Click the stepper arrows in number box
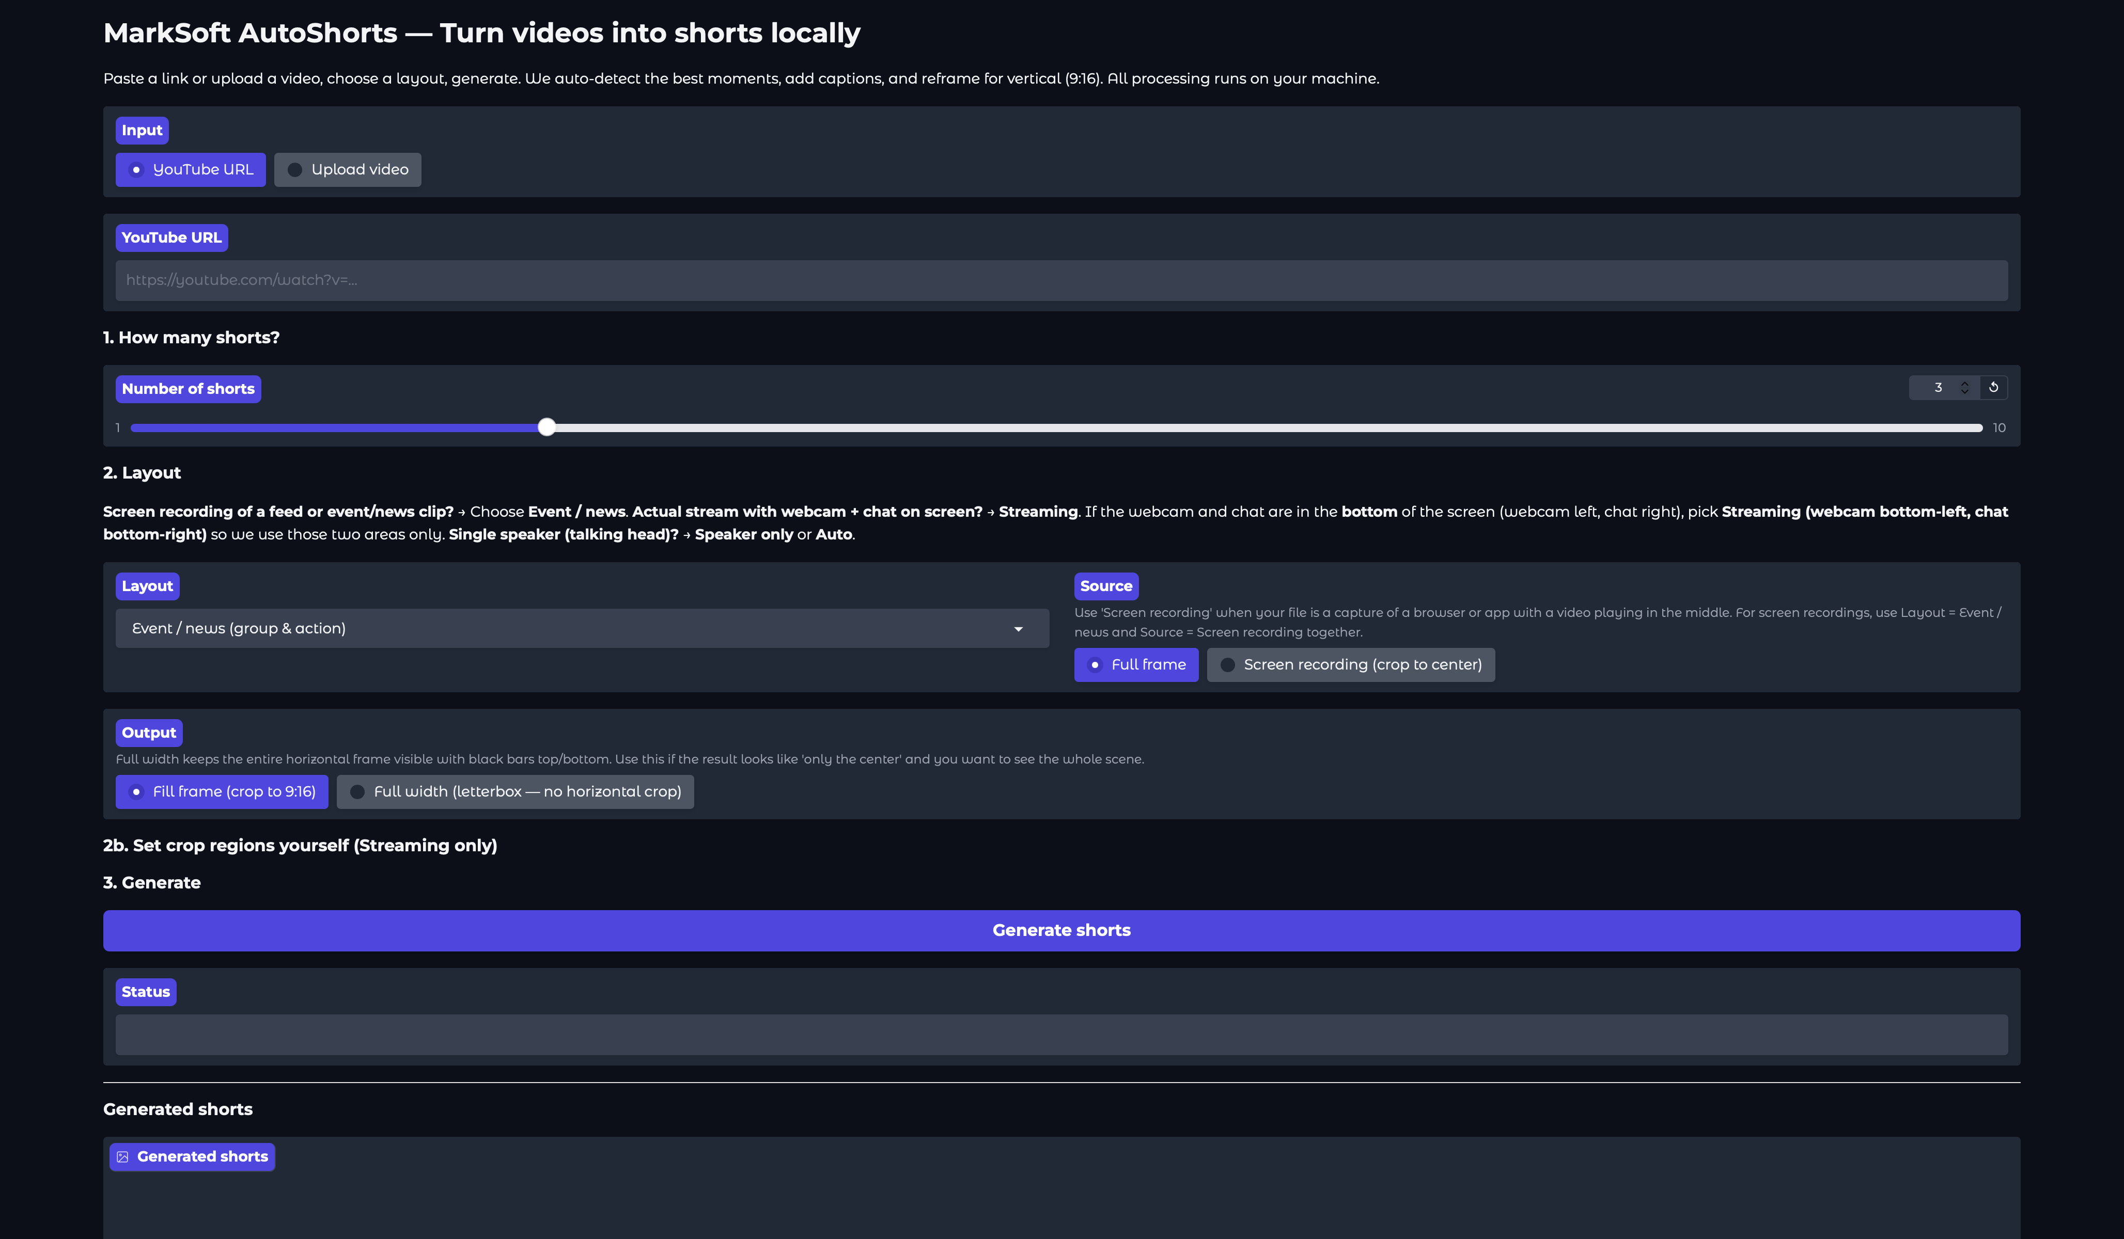This screenshot has height=1239, width=2124. pyautogui.click(x=1965, y=388)
